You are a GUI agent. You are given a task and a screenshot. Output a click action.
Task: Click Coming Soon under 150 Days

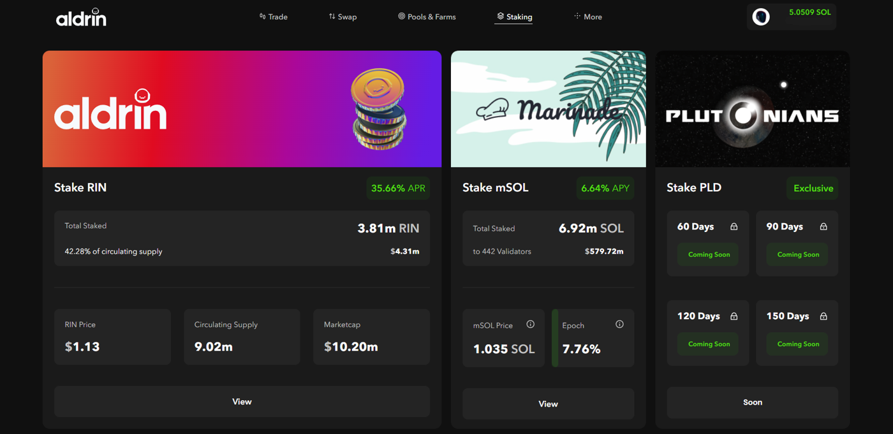(x=798, y=344)
